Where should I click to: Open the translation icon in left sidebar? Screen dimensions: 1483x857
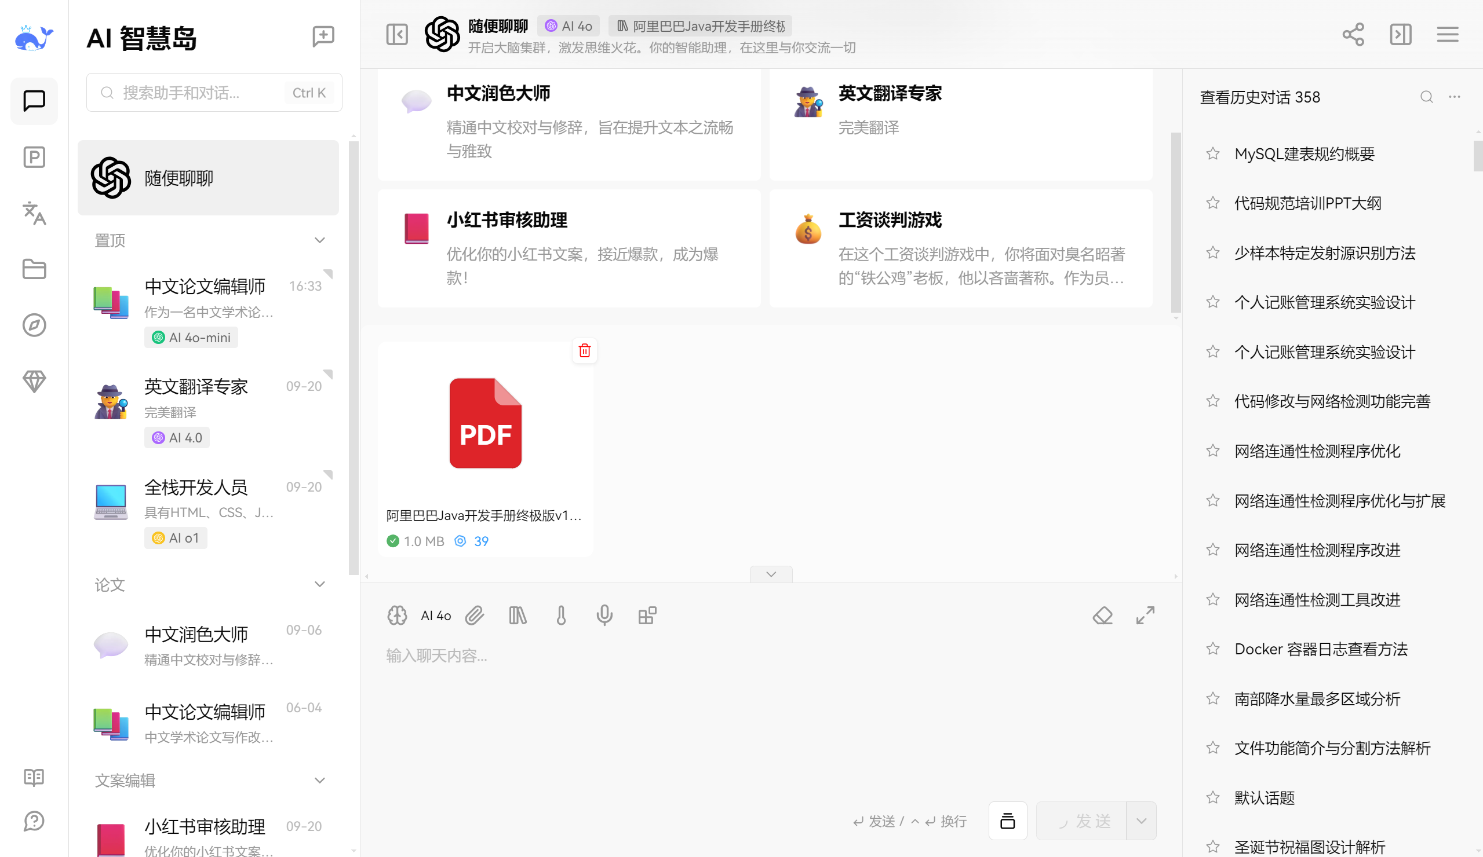34,214
